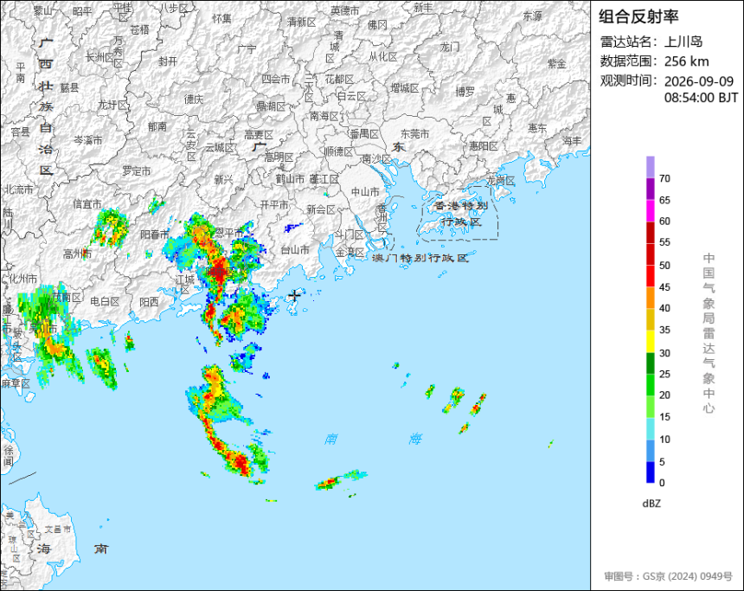Click the legend value label 0
The height and width of the screenshot is (591, 744).
click(x=662, y=483)
